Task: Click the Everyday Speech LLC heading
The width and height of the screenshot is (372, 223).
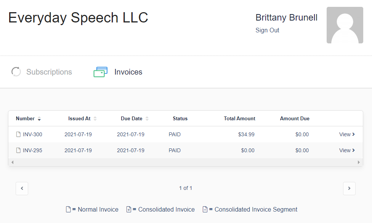Action: (x=78, y=18)
